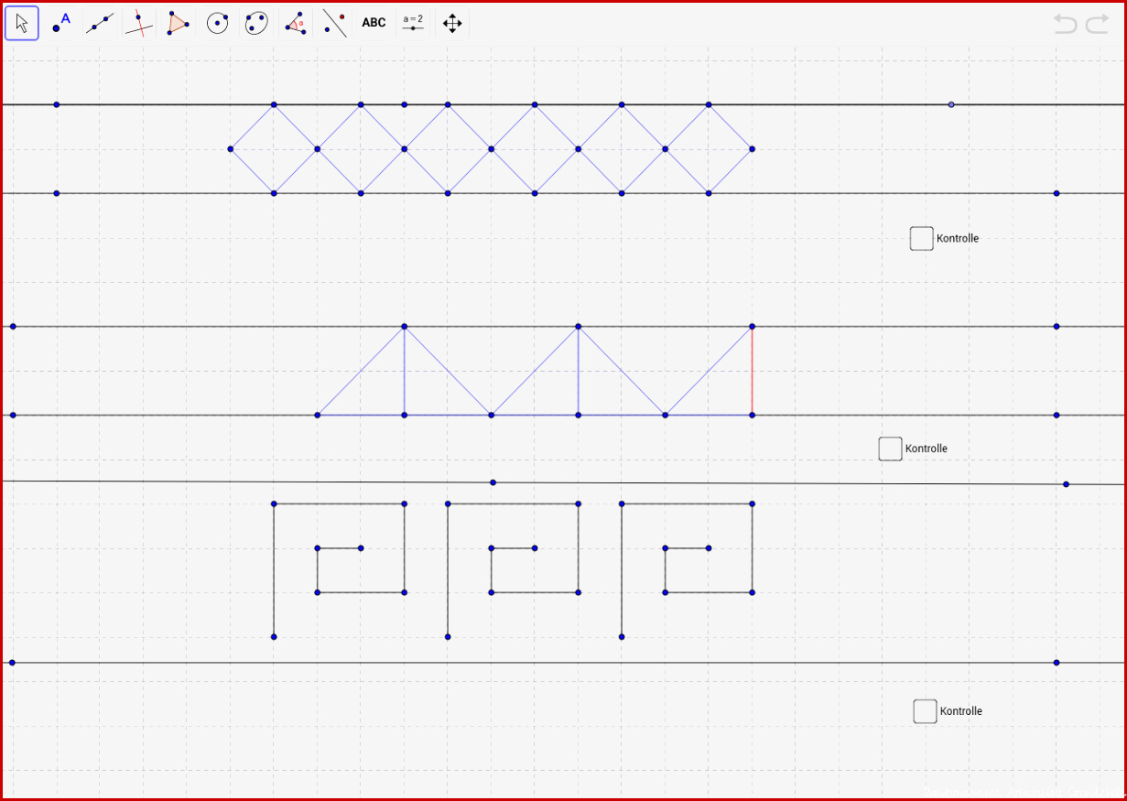The height and width of the screenshot is (801, 1127).
Task: Click the Undo arrow
Action: 1066,24
